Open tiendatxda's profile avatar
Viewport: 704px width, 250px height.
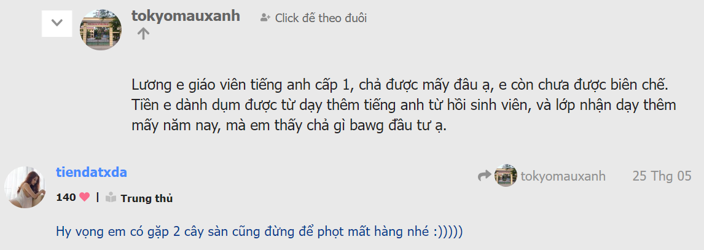[x=25, y=187]
